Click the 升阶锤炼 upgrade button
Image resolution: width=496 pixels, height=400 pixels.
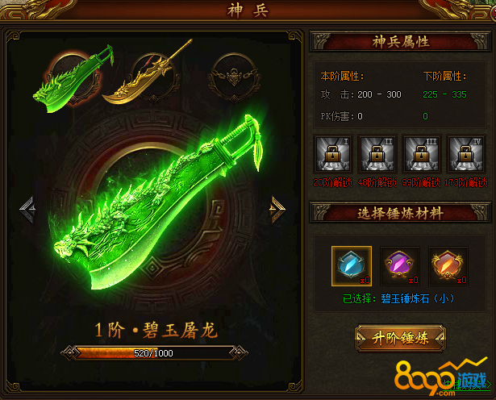point(400,339)
